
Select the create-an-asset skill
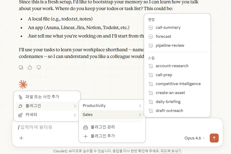coord(177,93)
